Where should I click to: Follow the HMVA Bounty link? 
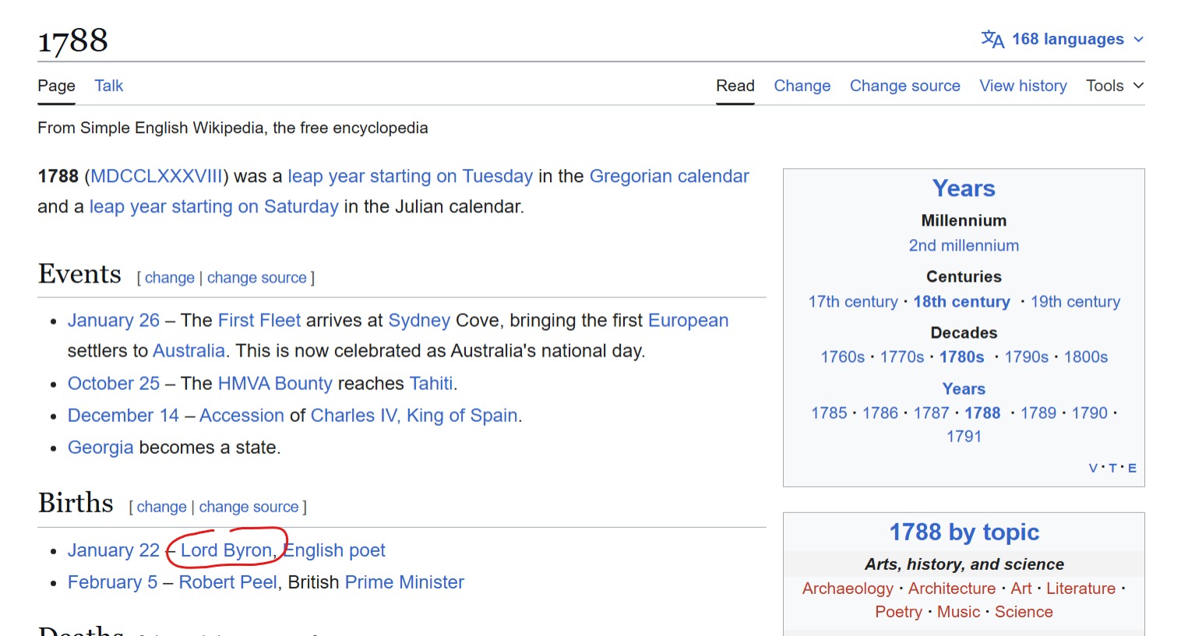(x=275, y=383)
